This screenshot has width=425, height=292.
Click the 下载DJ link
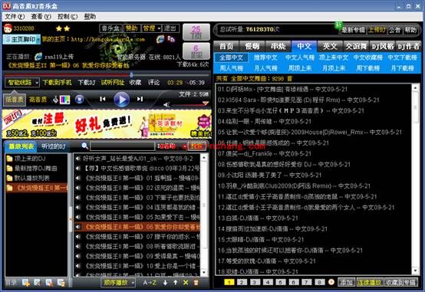coord(87,82)
